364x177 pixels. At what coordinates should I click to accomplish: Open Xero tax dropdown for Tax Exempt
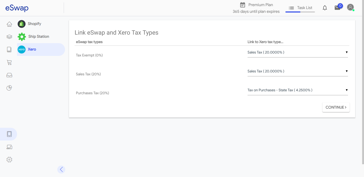[x=298, y=52]
